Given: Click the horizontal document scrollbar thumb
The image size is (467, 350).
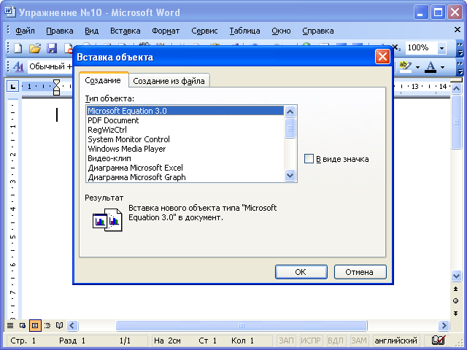Looking at the screenshot, I should coord(242,326).
